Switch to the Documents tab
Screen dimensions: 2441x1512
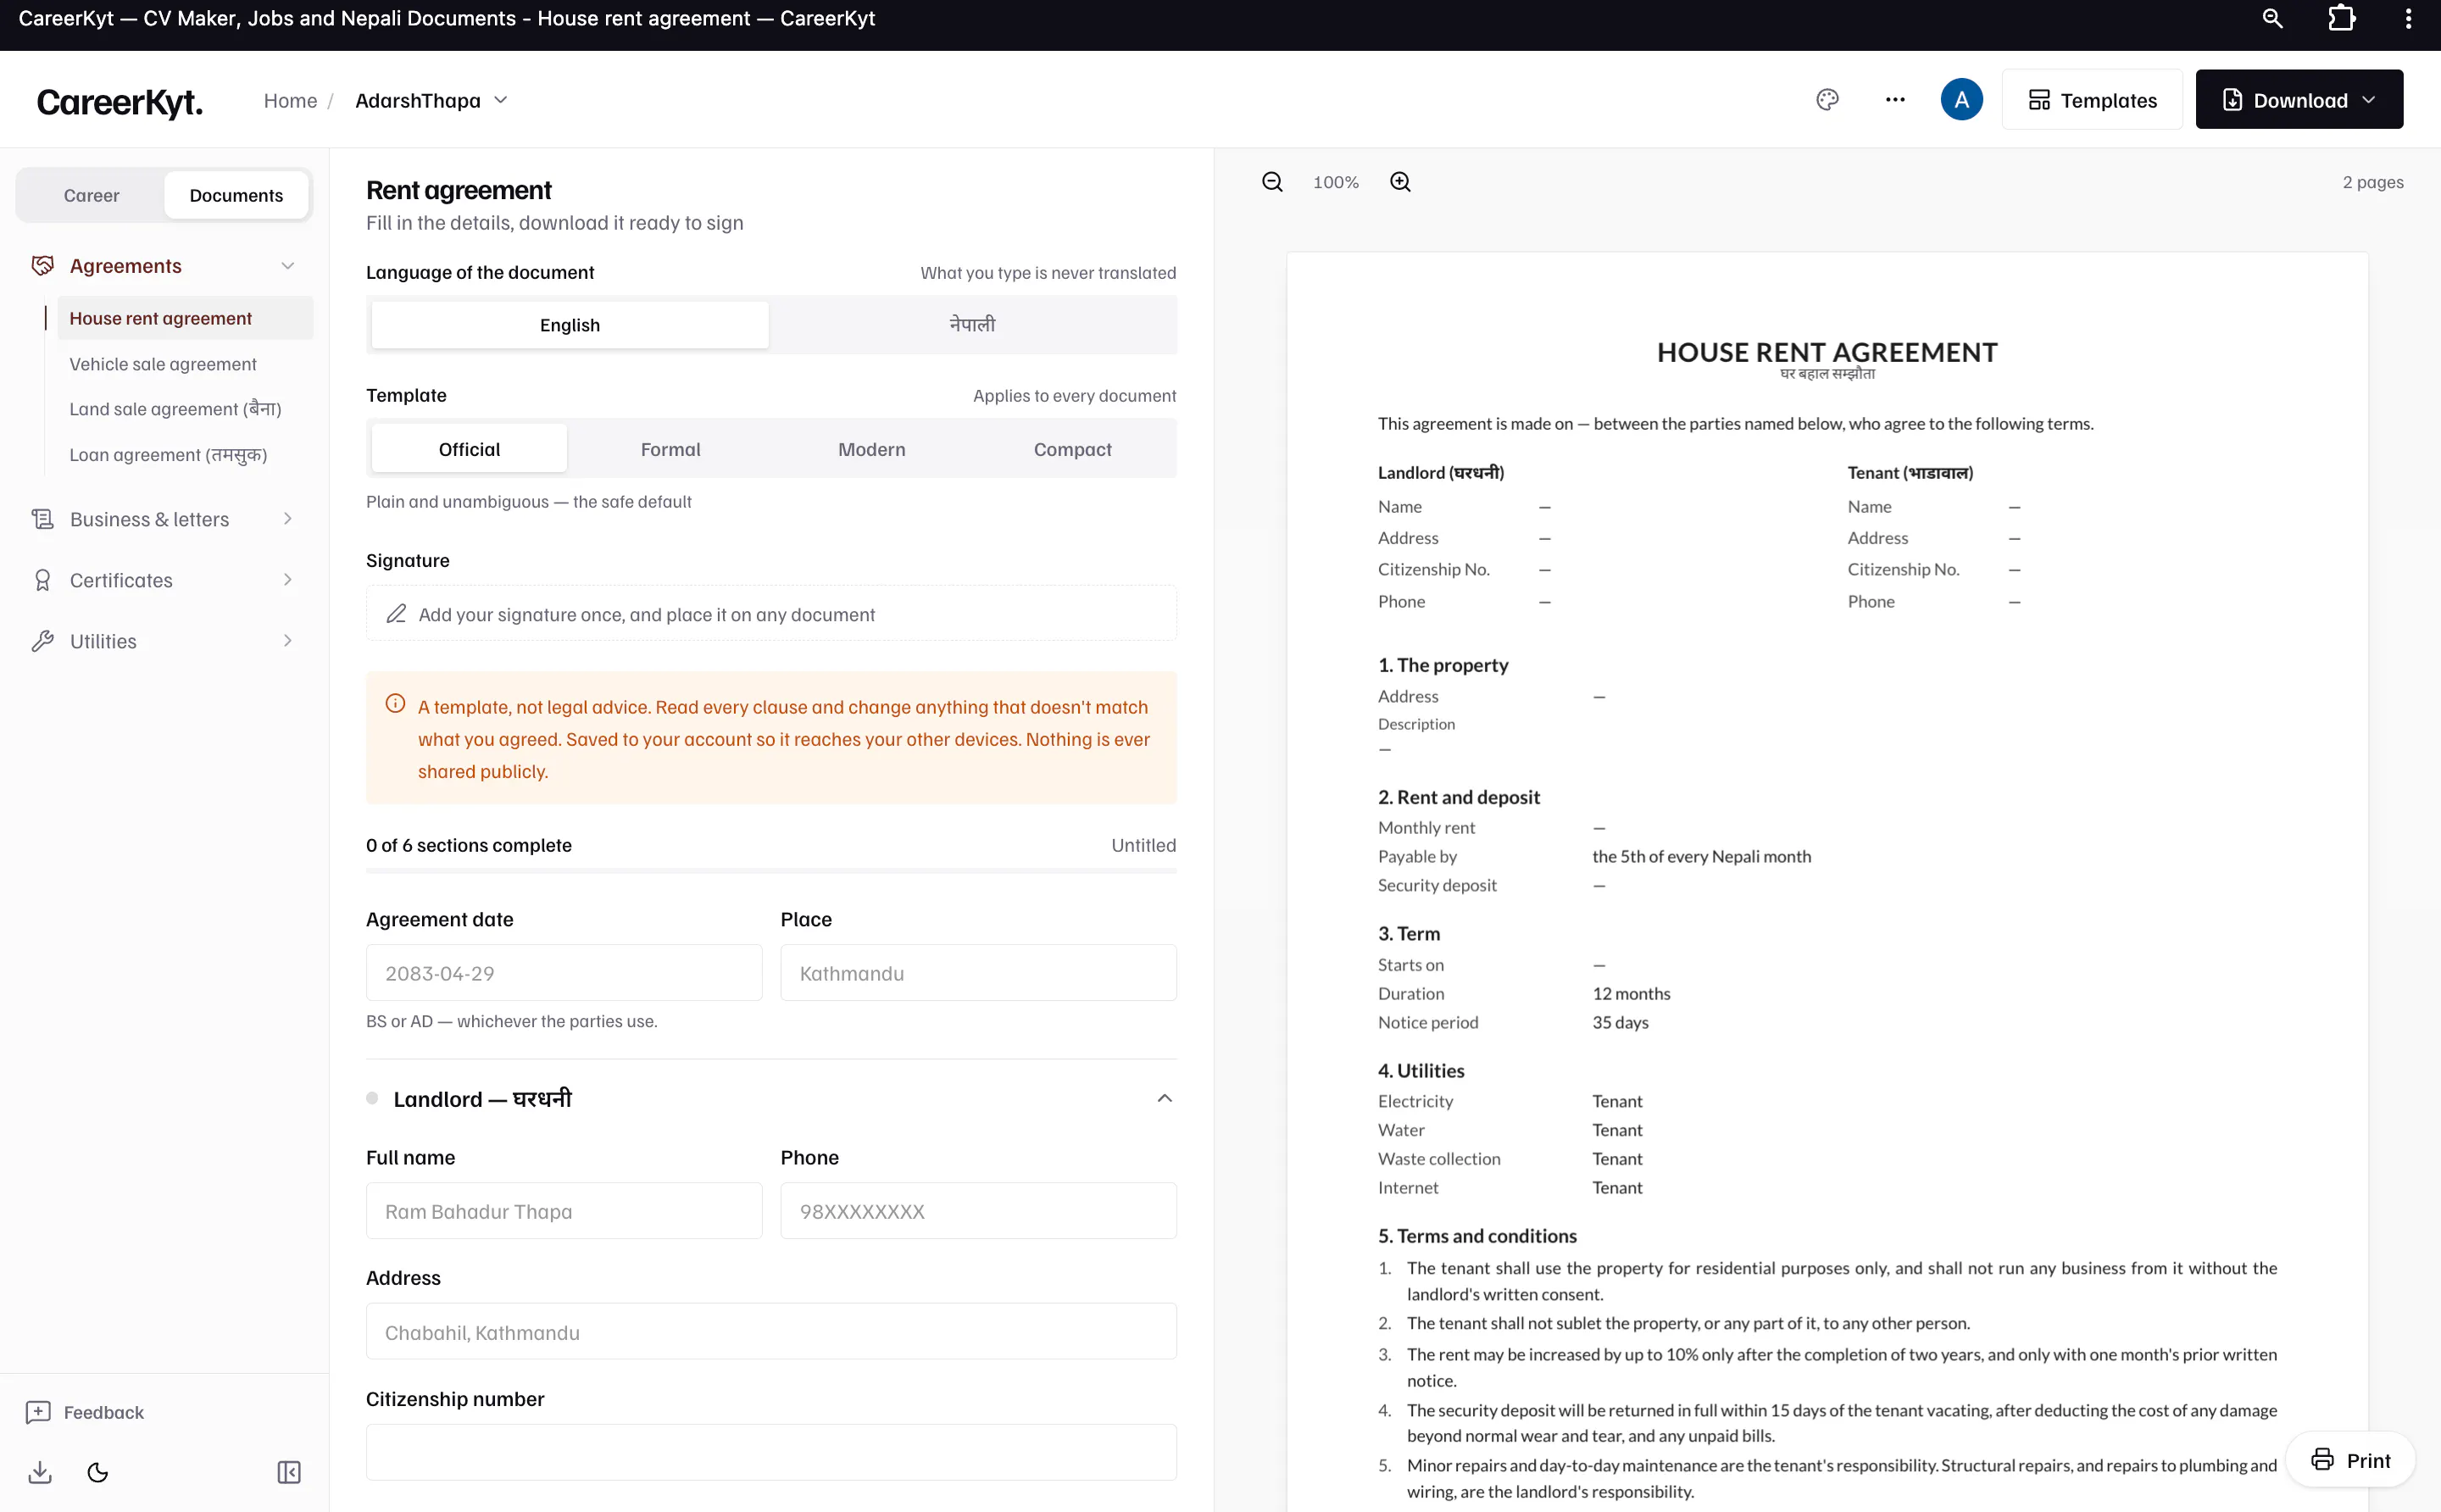[236, 195]
